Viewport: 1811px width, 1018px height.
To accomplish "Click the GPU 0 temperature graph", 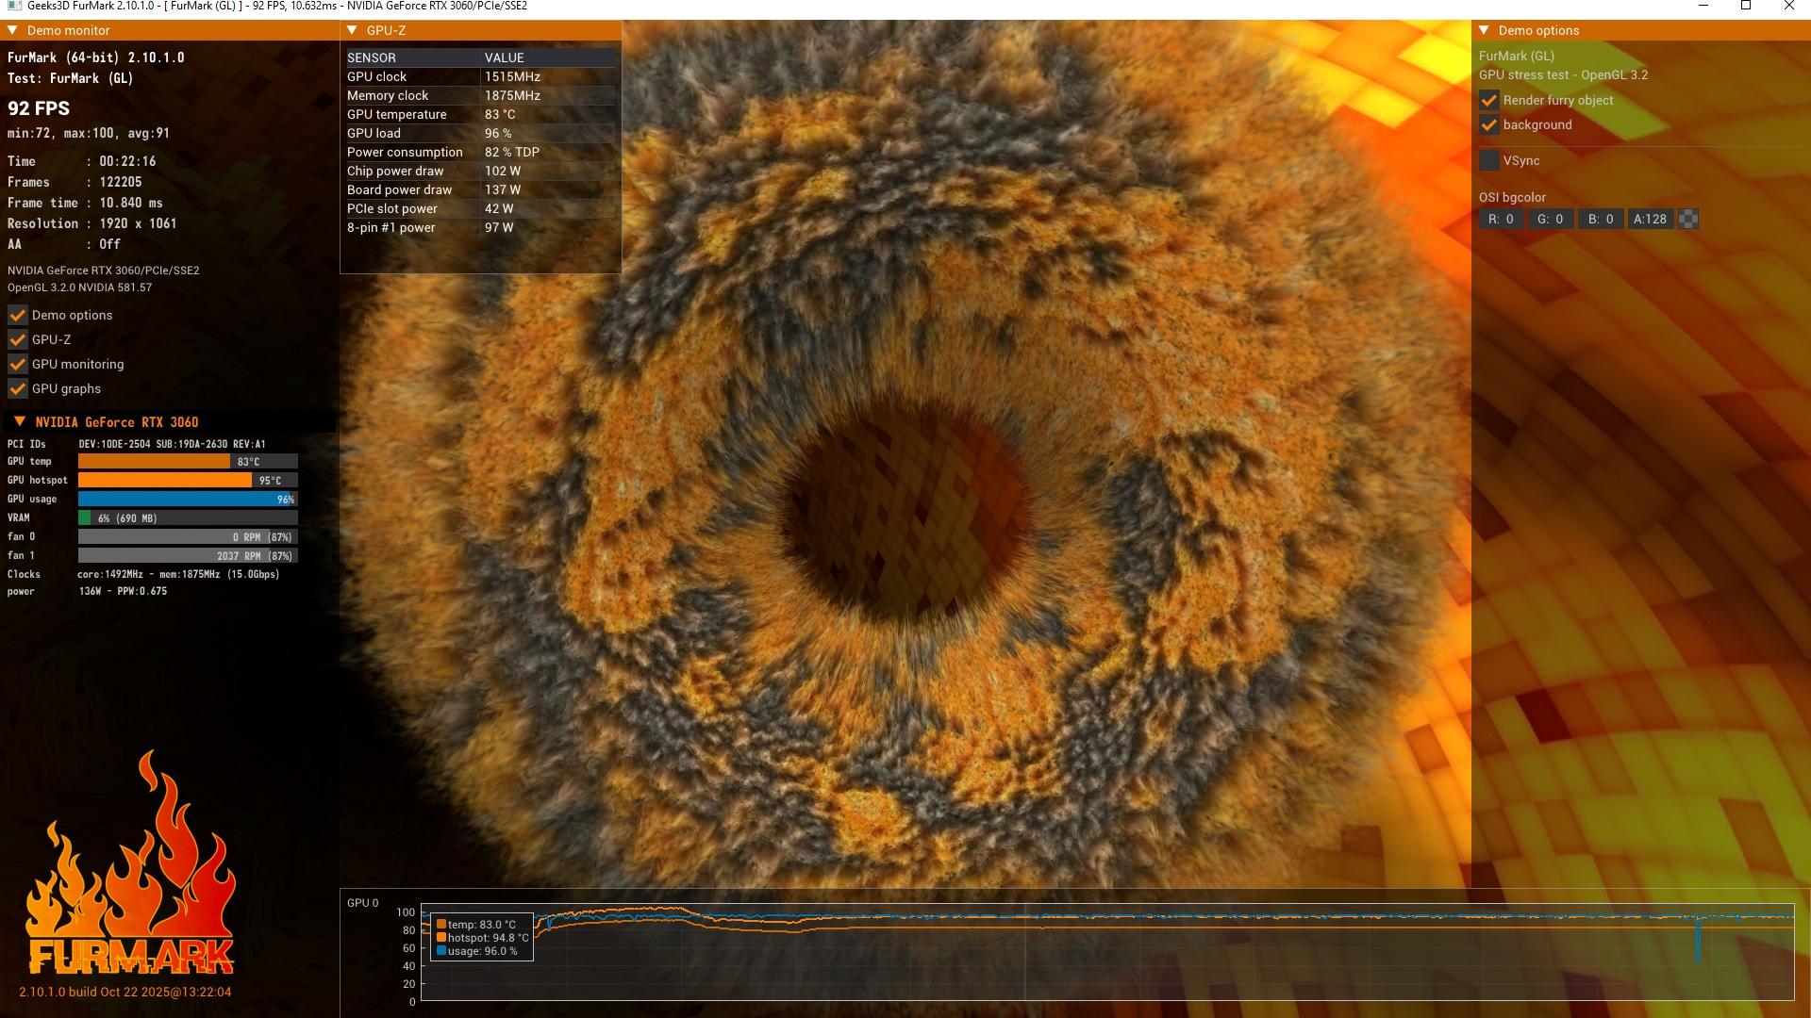I will tap(1106, 952).
